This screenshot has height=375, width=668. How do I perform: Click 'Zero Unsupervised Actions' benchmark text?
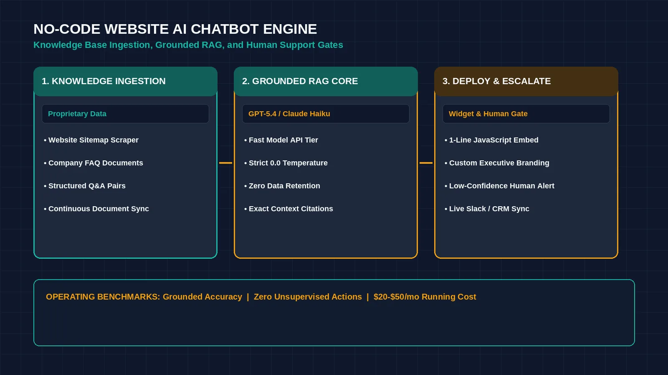pos(308,297)
